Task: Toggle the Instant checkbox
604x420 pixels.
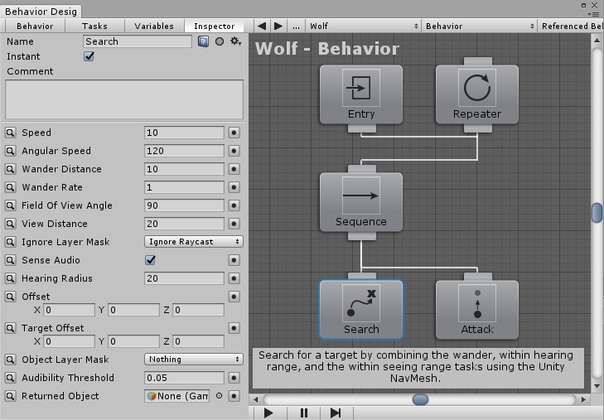Action: [x=89, y=56]
